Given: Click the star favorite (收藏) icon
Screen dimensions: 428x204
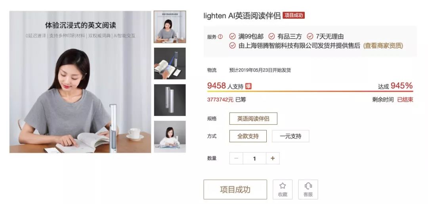Looking at the screenshot, I should 283,186.
